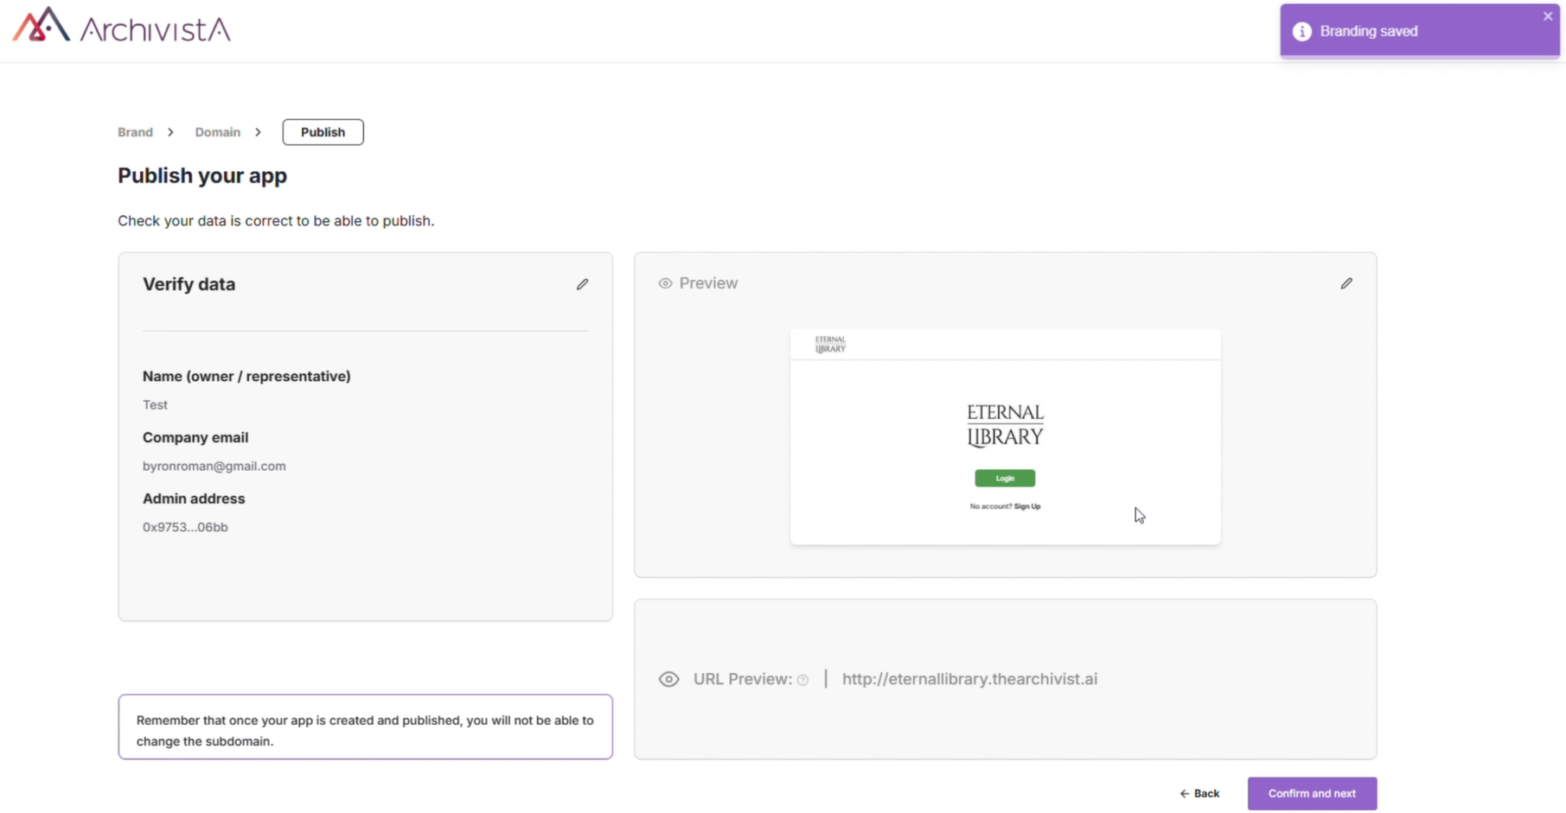Click the eye icon beside the Preview heading
This screenshot has height=813, width=1566.
point(665,283)
